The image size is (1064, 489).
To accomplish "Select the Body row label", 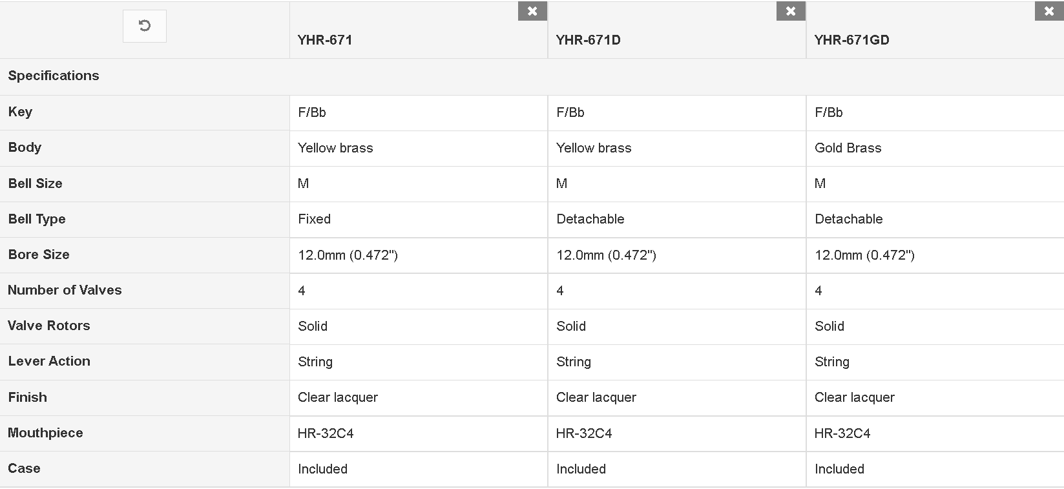I will [25, 147].
